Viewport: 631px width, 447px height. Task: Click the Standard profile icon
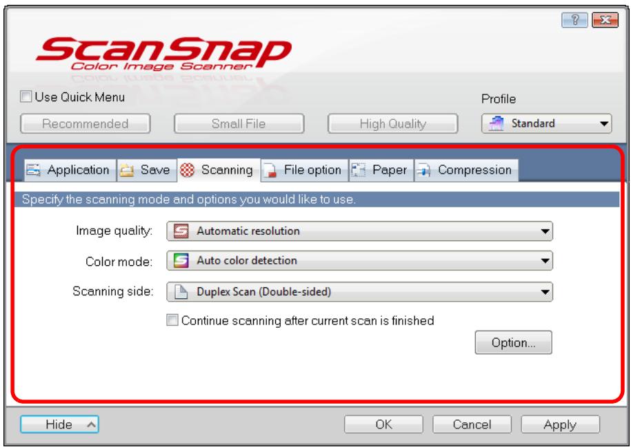click(x=496, y=123)
